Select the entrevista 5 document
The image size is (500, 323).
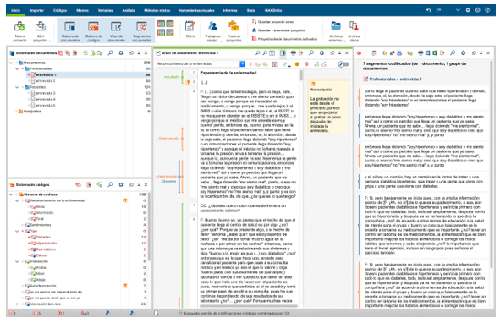(46, 105)
